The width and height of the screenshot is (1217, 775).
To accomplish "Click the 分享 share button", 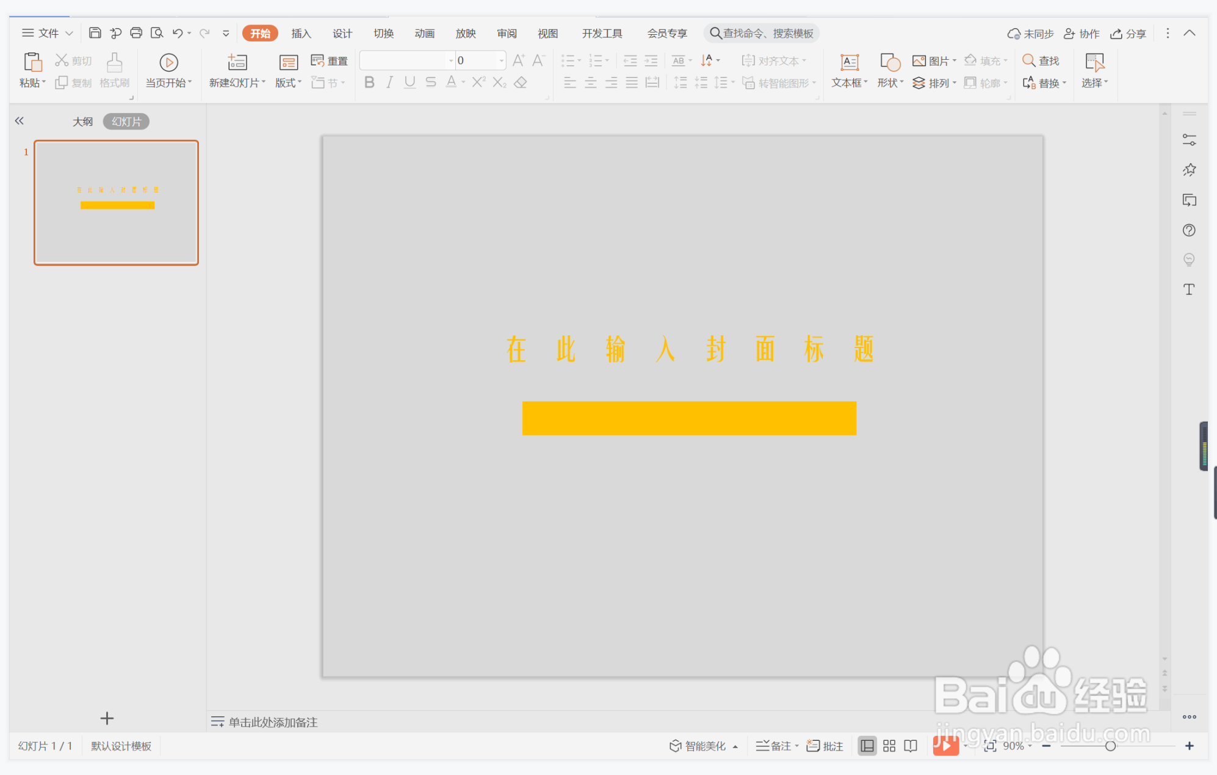I will pyautogui.click(x=1128, y=33).
